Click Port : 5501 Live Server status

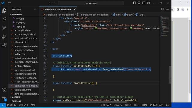pyautogui.click(x=157, y=105)
